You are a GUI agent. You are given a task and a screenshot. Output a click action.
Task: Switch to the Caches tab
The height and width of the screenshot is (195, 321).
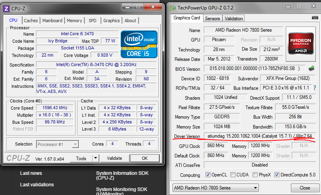click(x=31, y=21)
